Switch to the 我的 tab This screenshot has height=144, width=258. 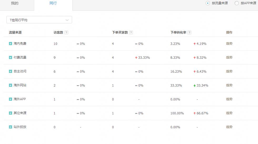click(15, 3)
